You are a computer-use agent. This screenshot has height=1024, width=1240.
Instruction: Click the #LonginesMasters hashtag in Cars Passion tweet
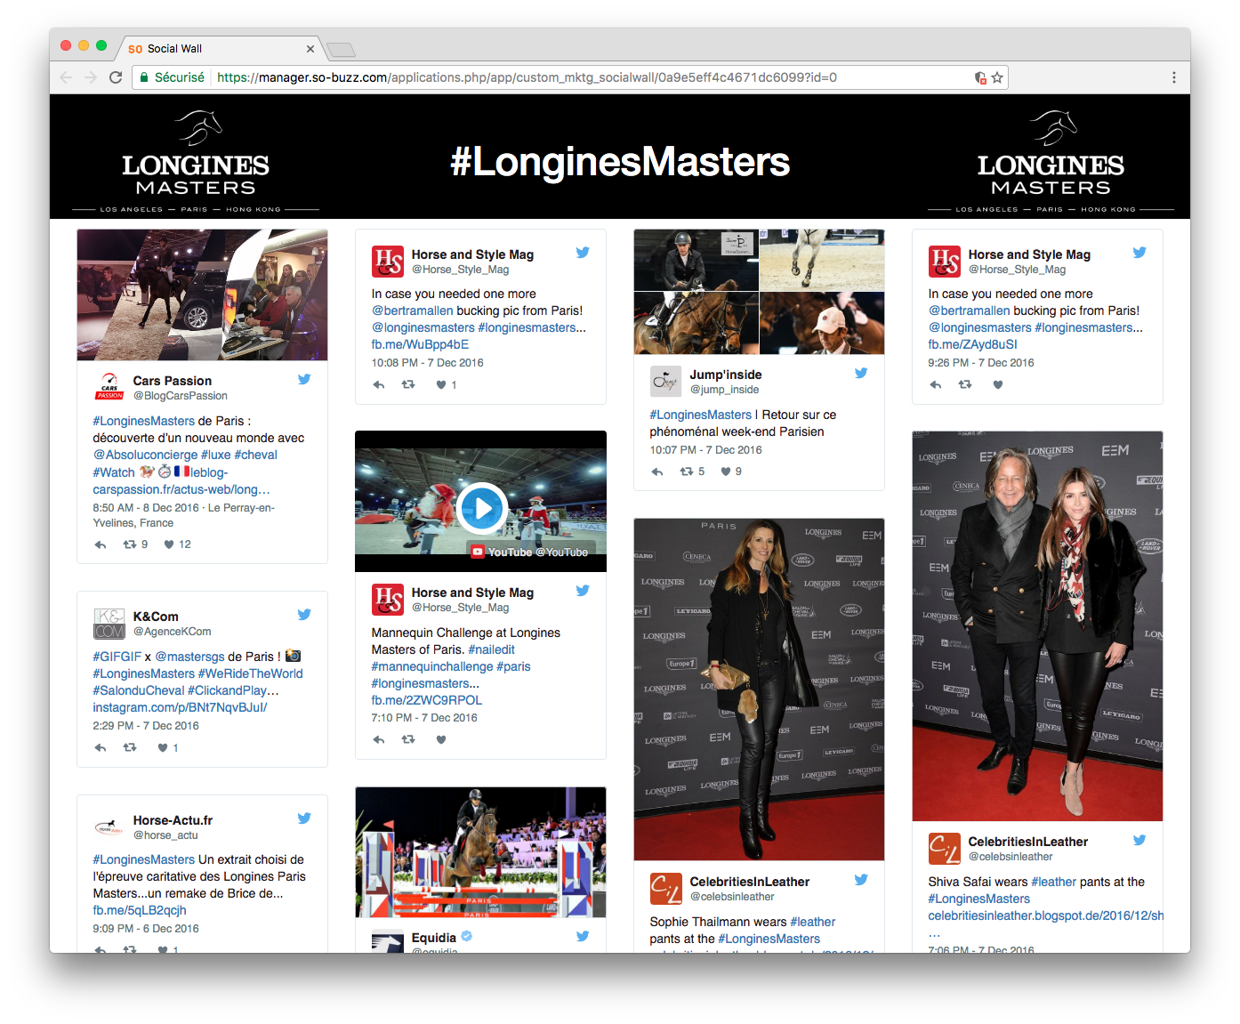(x=143, y=421)
